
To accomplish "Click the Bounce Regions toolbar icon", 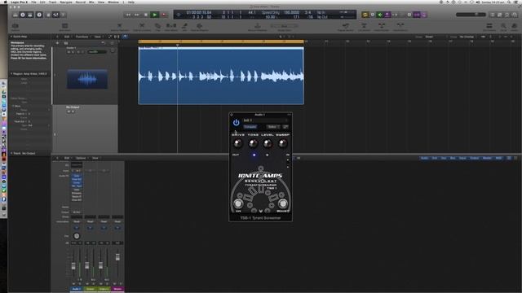I will click(199, 27).
